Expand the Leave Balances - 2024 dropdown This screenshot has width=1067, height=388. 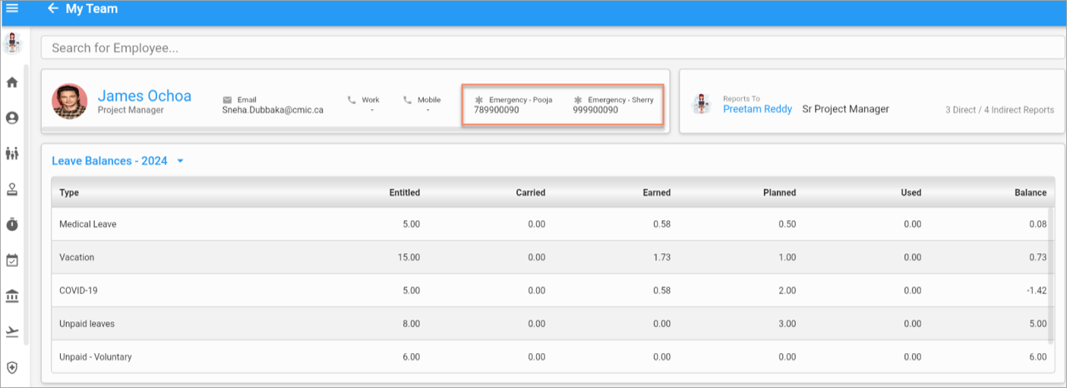point(180,161)
